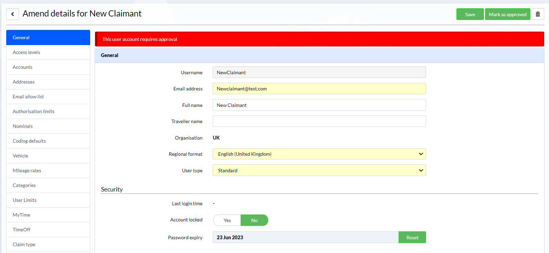This screenshot has height=253, width=549.
Task: Delete user with the trash icon
Action: click(538, 14)
